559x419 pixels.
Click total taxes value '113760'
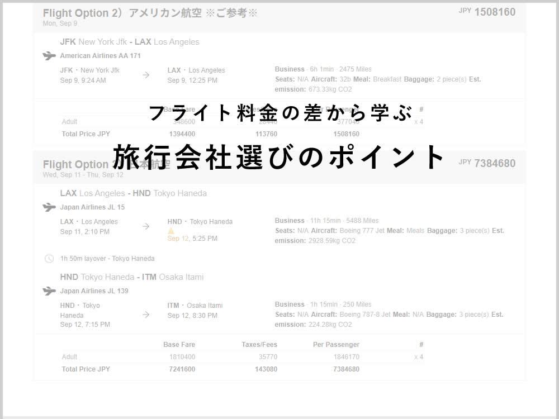coord(266,134)
